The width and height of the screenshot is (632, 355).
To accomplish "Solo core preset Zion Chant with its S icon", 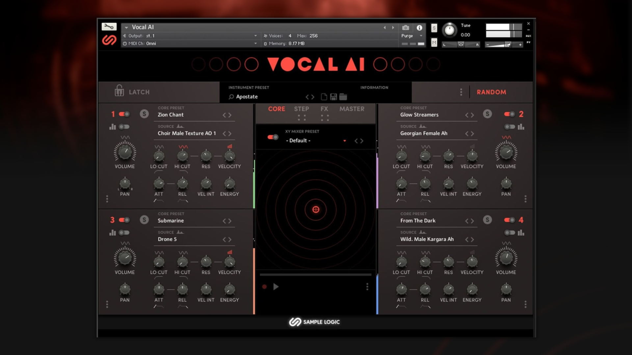I will [x=144, y=114].
